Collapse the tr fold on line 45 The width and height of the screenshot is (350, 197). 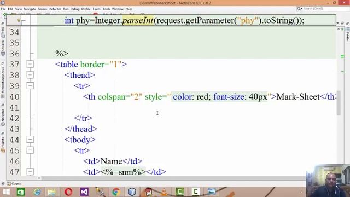tap(30, 150)
